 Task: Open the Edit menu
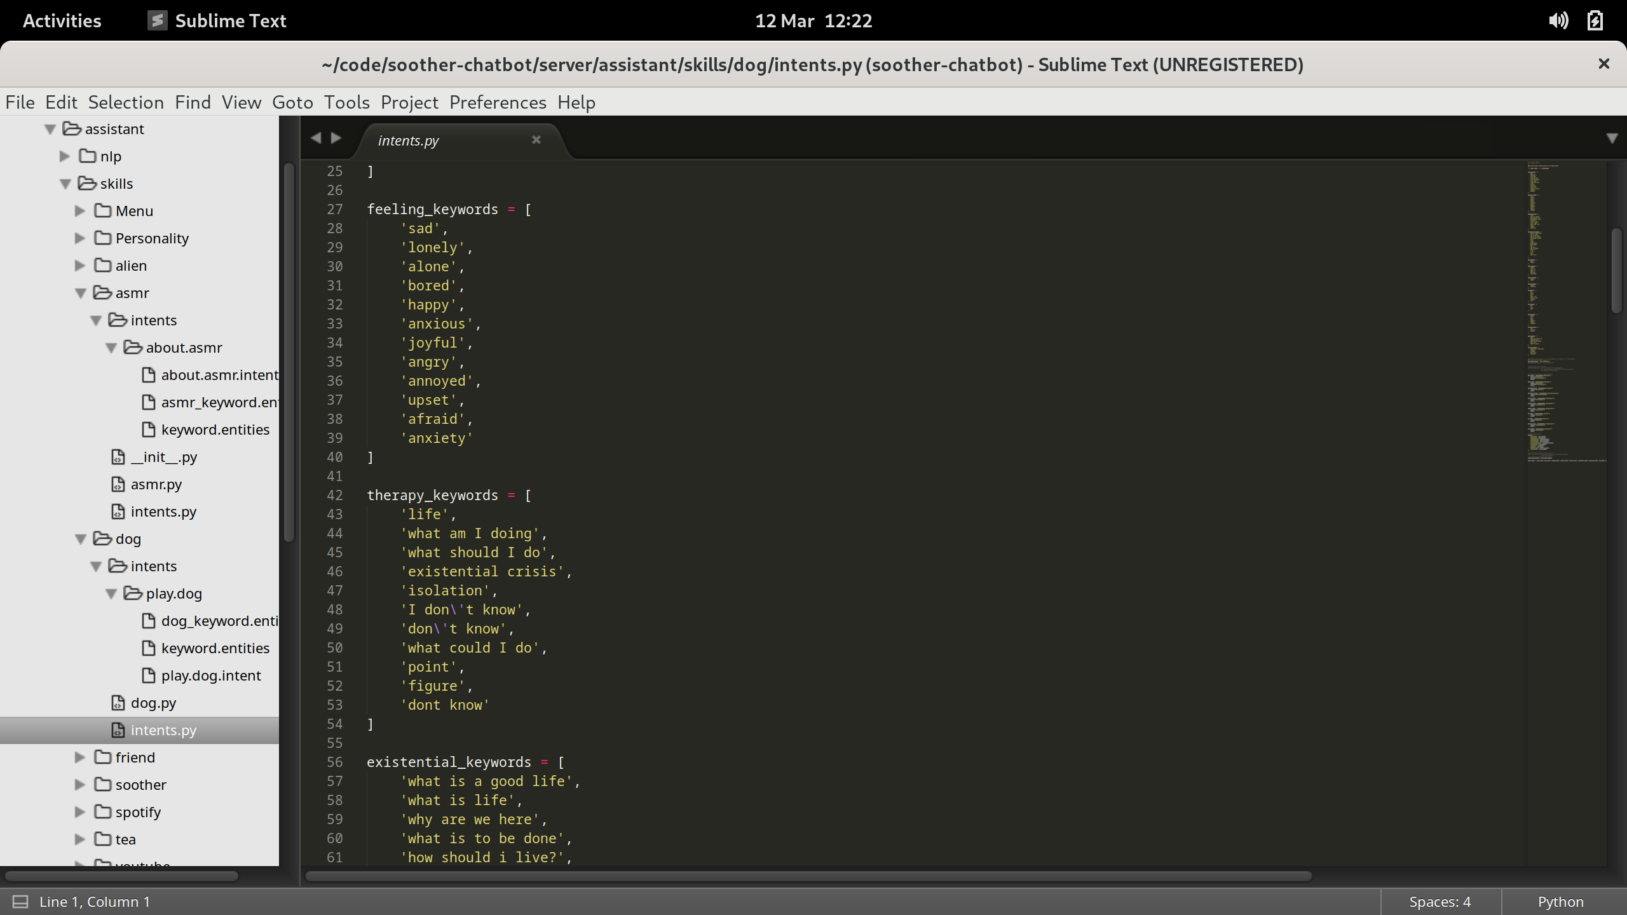pyautogui.click(x=60, y=102)
